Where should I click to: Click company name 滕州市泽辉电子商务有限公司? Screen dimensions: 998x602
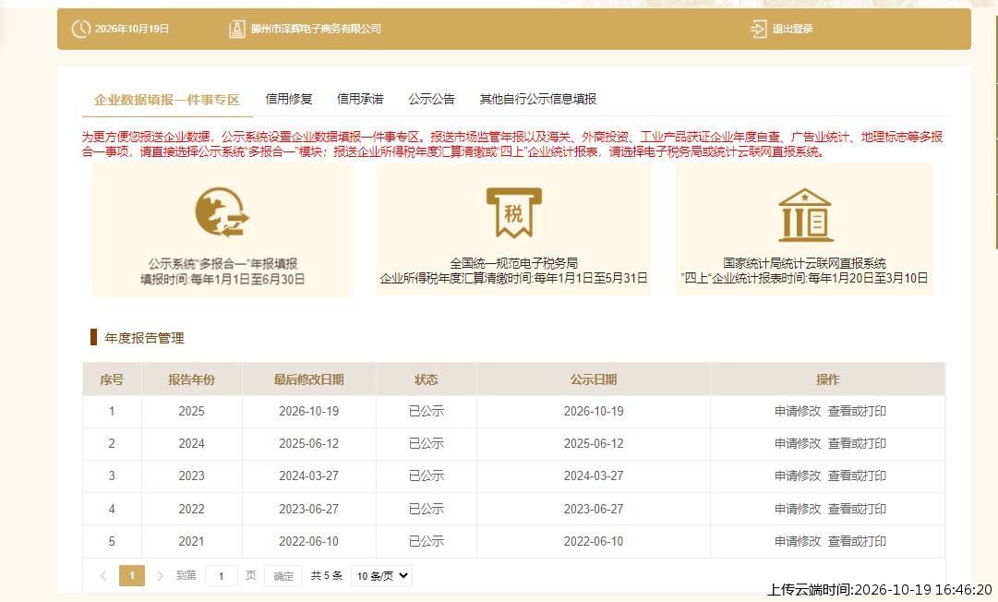point(316,29)
